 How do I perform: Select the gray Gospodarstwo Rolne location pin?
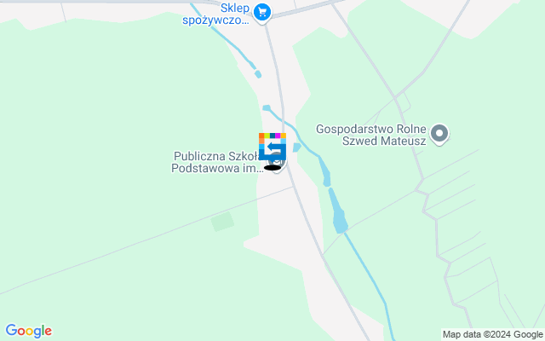[x=439, y=135]
